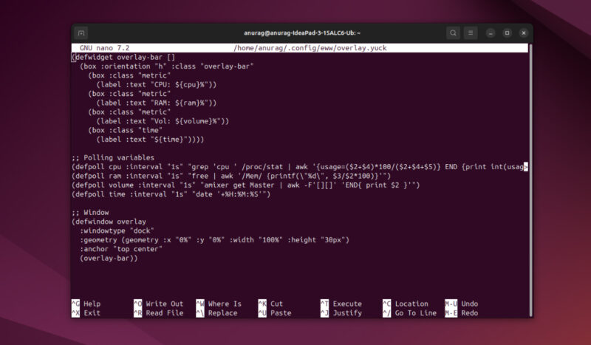Image resolution: width=591 pixels, height=345 pixels.
Task: Click the file path /home/anurag/.config/eww/overlay.yuck
Action: (x=310, y=48)
